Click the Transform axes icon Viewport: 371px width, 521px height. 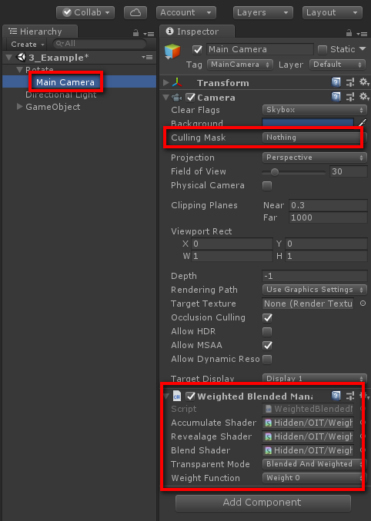point(177,82)
